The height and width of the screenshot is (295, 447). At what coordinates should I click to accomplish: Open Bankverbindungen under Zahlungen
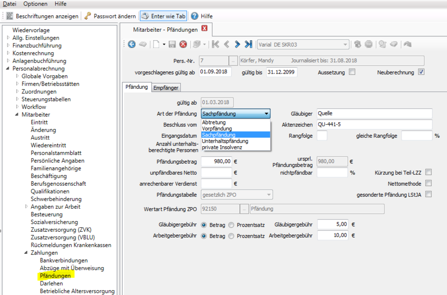pyautogui.click(x=64, y=260)
